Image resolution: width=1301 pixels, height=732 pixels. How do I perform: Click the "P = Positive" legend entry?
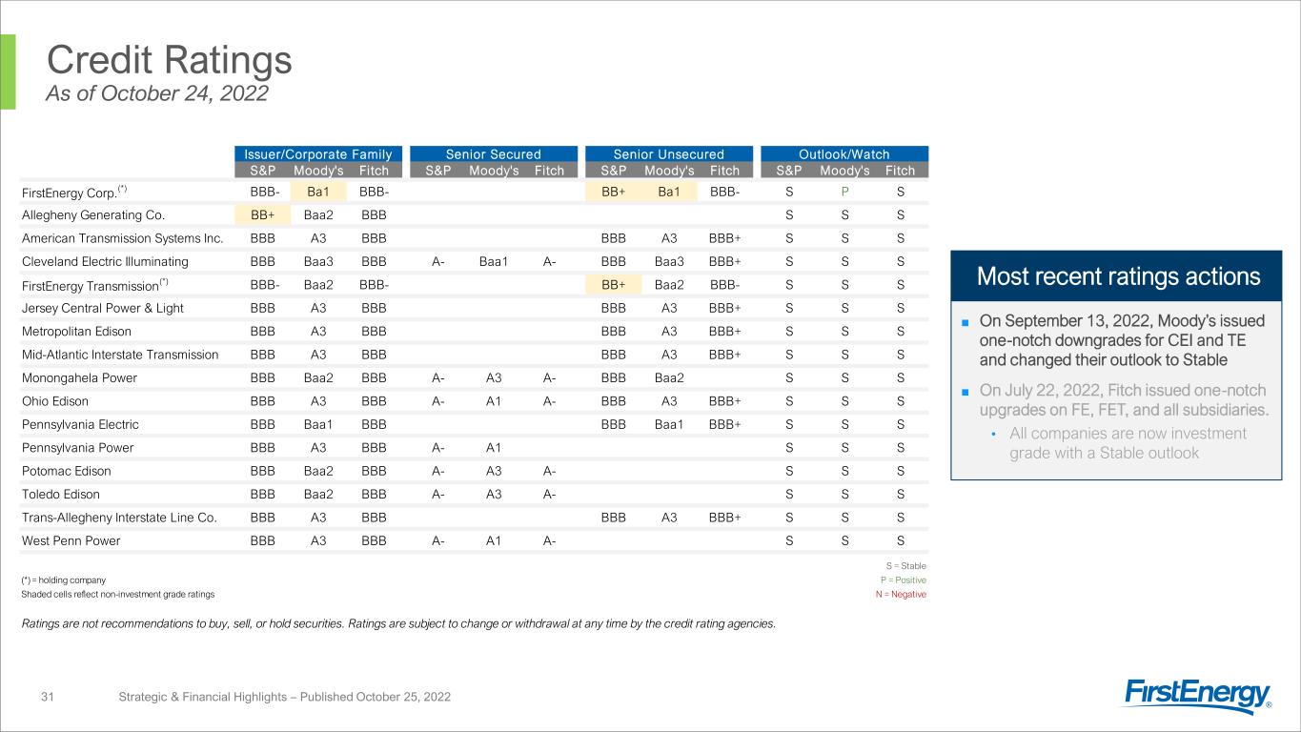click(904, 579)
